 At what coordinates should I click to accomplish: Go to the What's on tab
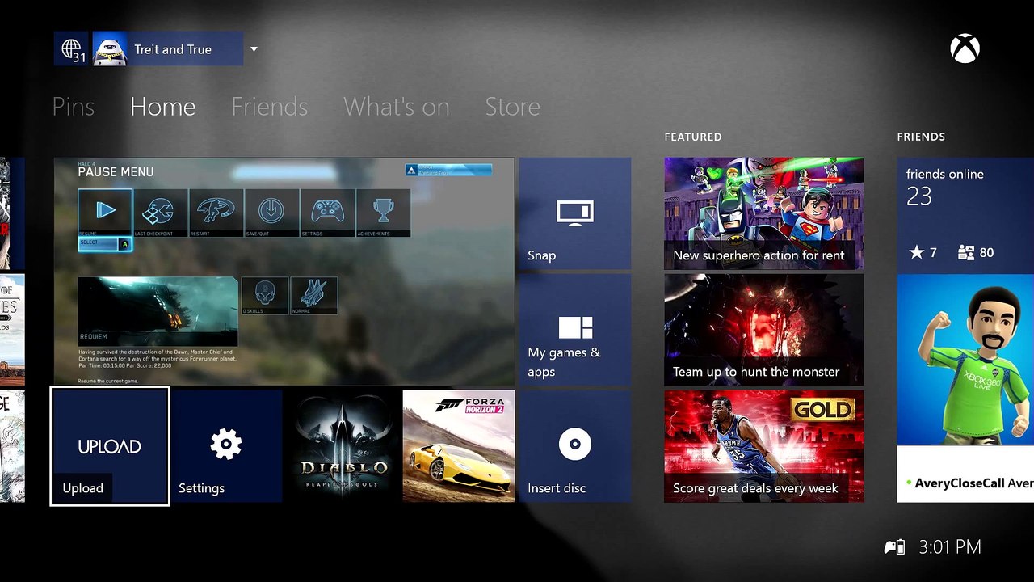(x=396, y=107)
